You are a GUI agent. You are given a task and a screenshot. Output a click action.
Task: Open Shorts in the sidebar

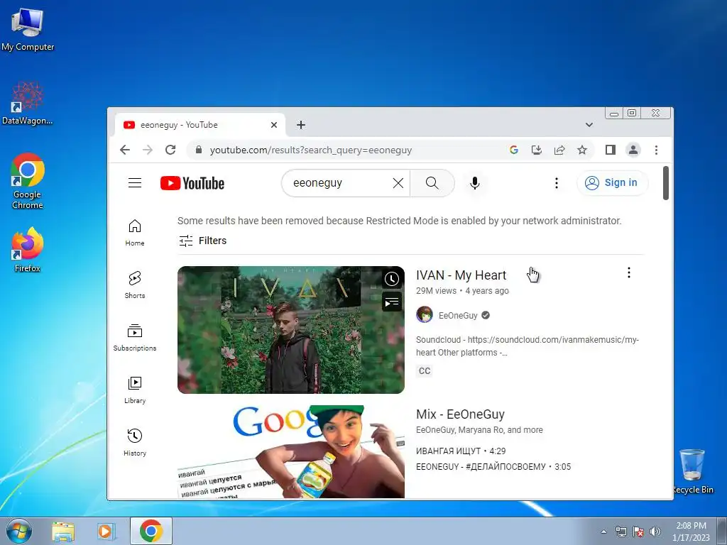click(x=135, y=285)
